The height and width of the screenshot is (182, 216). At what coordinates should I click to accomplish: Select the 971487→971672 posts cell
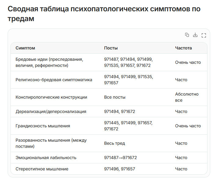tap(121, 158)
